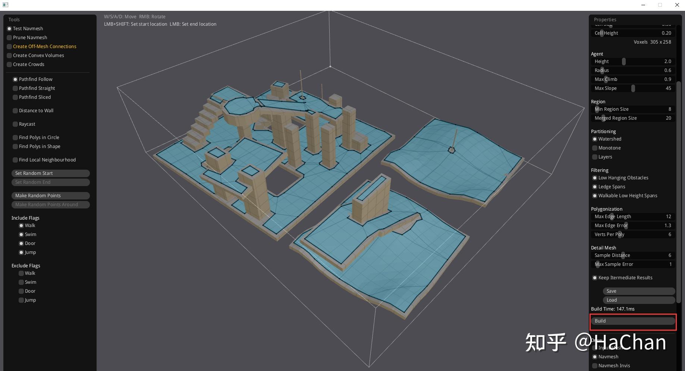Click the Set Random Start button
Image resolution: width=685 pixels, height=371 pixels.
point(51,173)
